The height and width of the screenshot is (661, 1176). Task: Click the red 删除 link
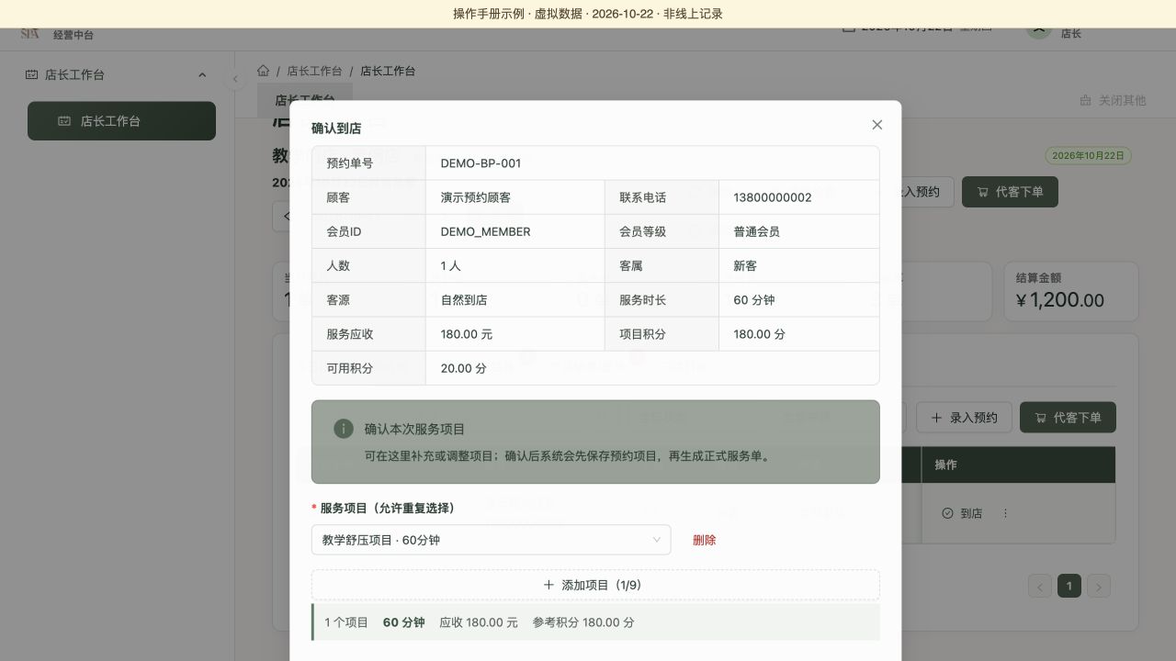(705, 540)
